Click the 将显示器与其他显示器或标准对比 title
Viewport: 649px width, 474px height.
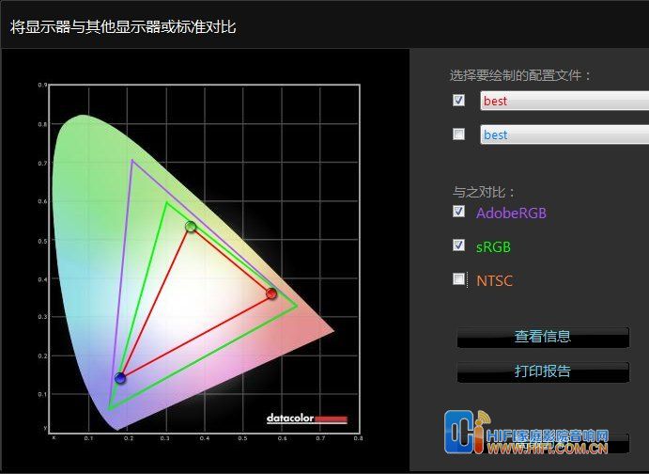point(123,26)
